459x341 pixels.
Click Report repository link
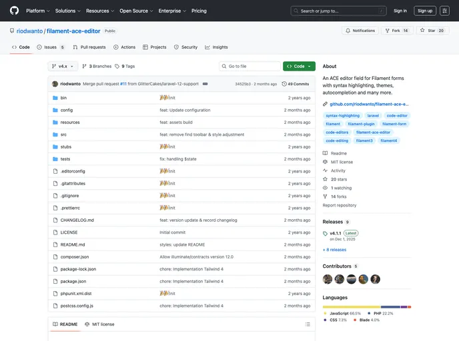click(x=340, y=205)
